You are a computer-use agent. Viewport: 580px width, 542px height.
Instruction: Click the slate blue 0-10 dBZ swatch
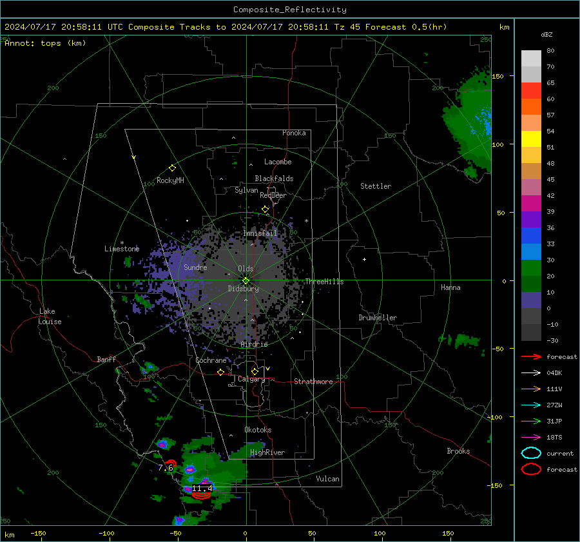[x=531, y=300]
